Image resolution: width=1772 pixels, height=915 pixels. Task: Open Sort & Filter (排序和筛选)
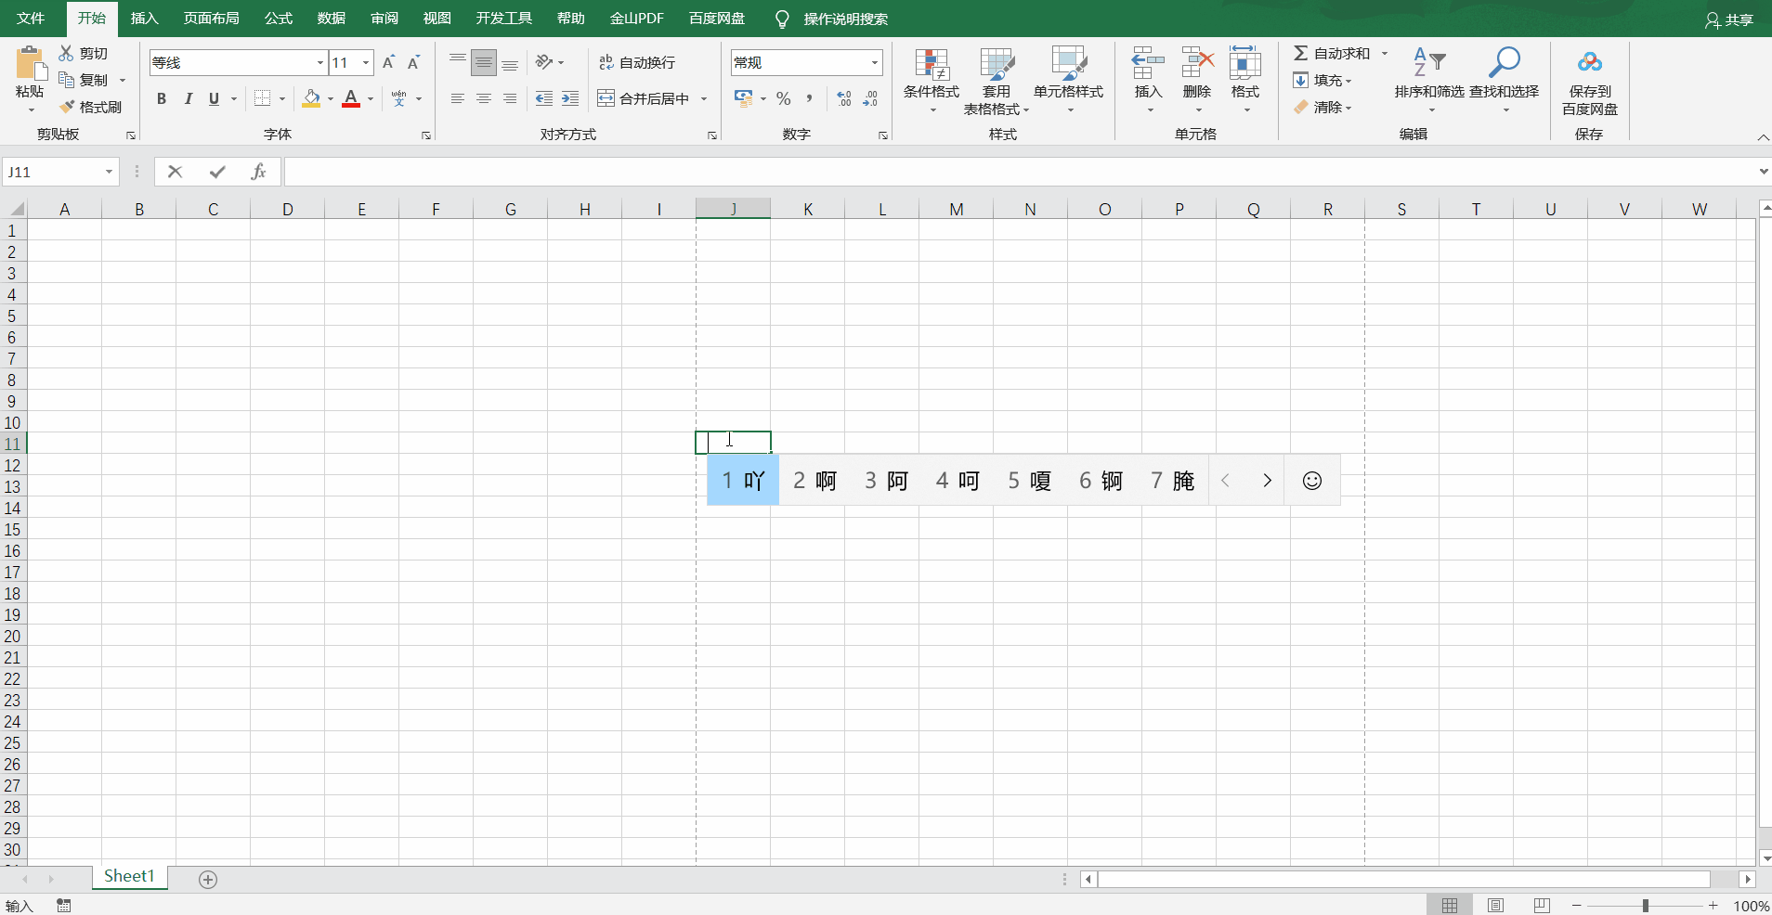point(1429,81)
